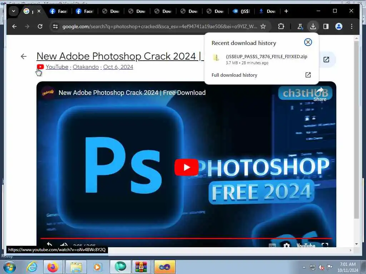This screenshot has width=366, height=274.
Task: Open the Chrome Labs flask icon
Action: click(x=300, y=26)
